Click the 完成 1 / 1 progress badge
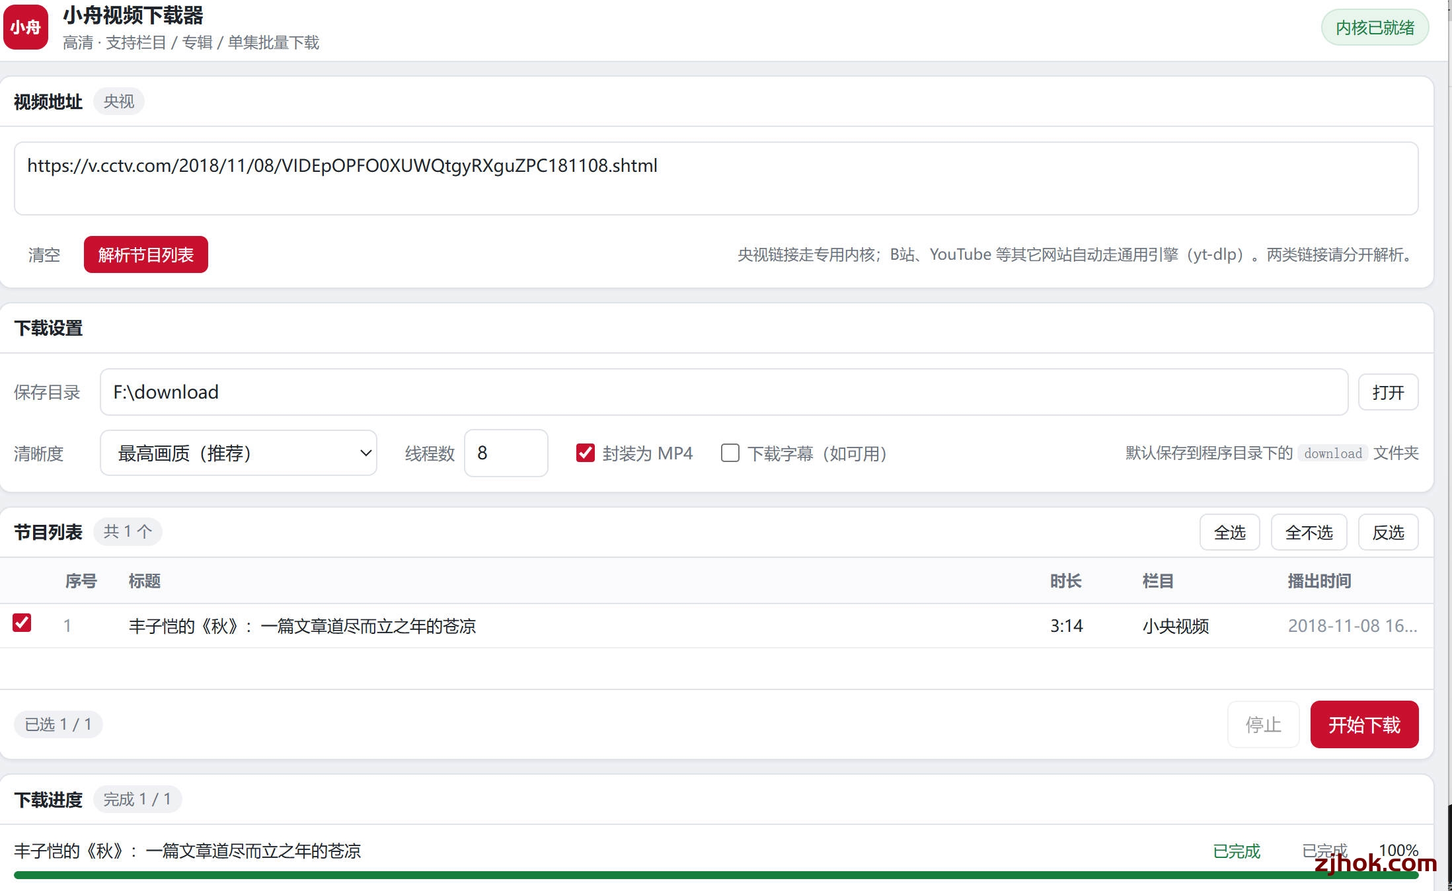The height and width of the screenshot is (891, 1452). click(137, 799)
